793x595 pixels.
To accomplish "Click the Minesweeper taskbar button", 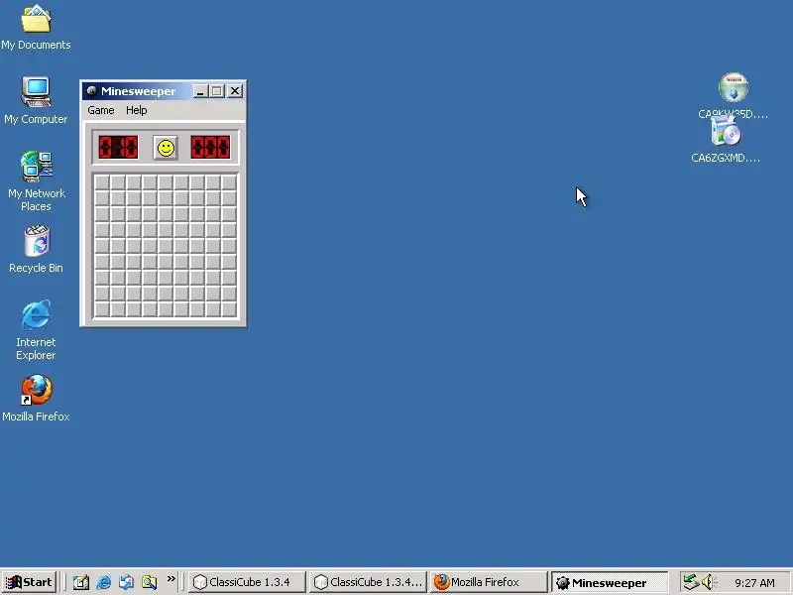I will (x=609, y=582).
